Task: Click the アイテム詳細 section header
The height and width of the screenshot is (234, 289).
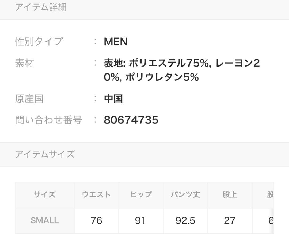Action: [41, 7]
